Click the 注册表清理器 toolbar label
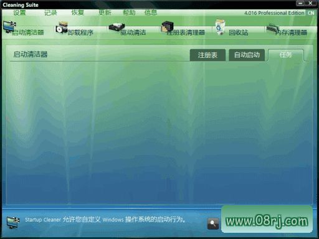 (186, 32)
